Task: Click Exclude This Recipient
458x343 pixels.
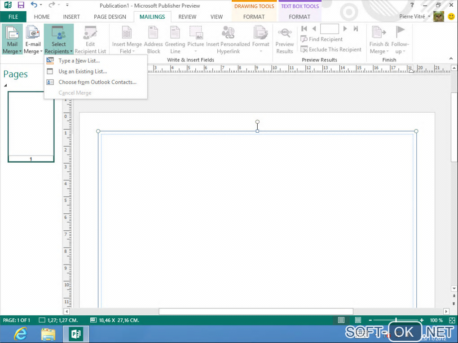Action: click(x=331, y=50)
